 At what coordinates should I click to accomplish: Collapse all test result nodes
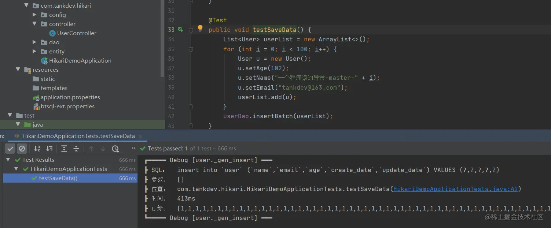click(76, 149)
